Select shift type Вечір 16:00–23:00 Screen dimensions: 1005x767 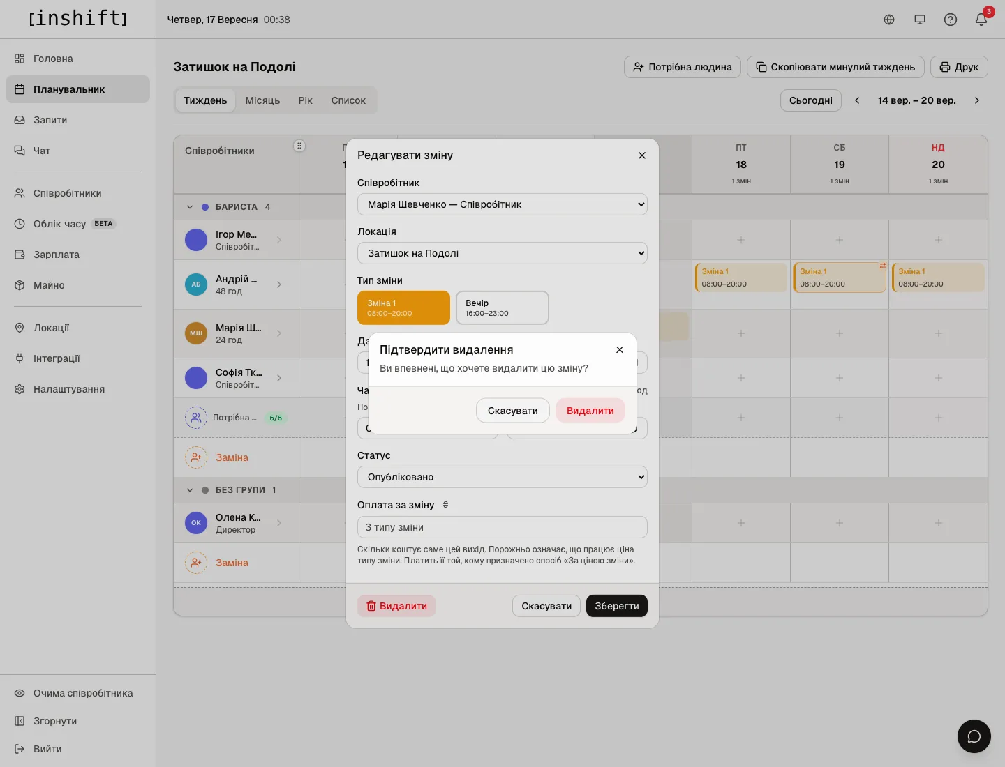tap(502, 307)
